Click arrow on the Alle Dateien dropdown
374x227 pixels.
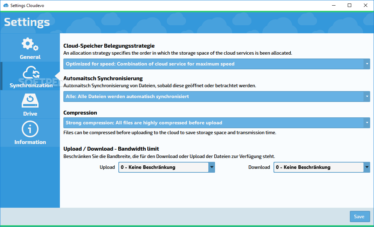click(x=367, y=96)
